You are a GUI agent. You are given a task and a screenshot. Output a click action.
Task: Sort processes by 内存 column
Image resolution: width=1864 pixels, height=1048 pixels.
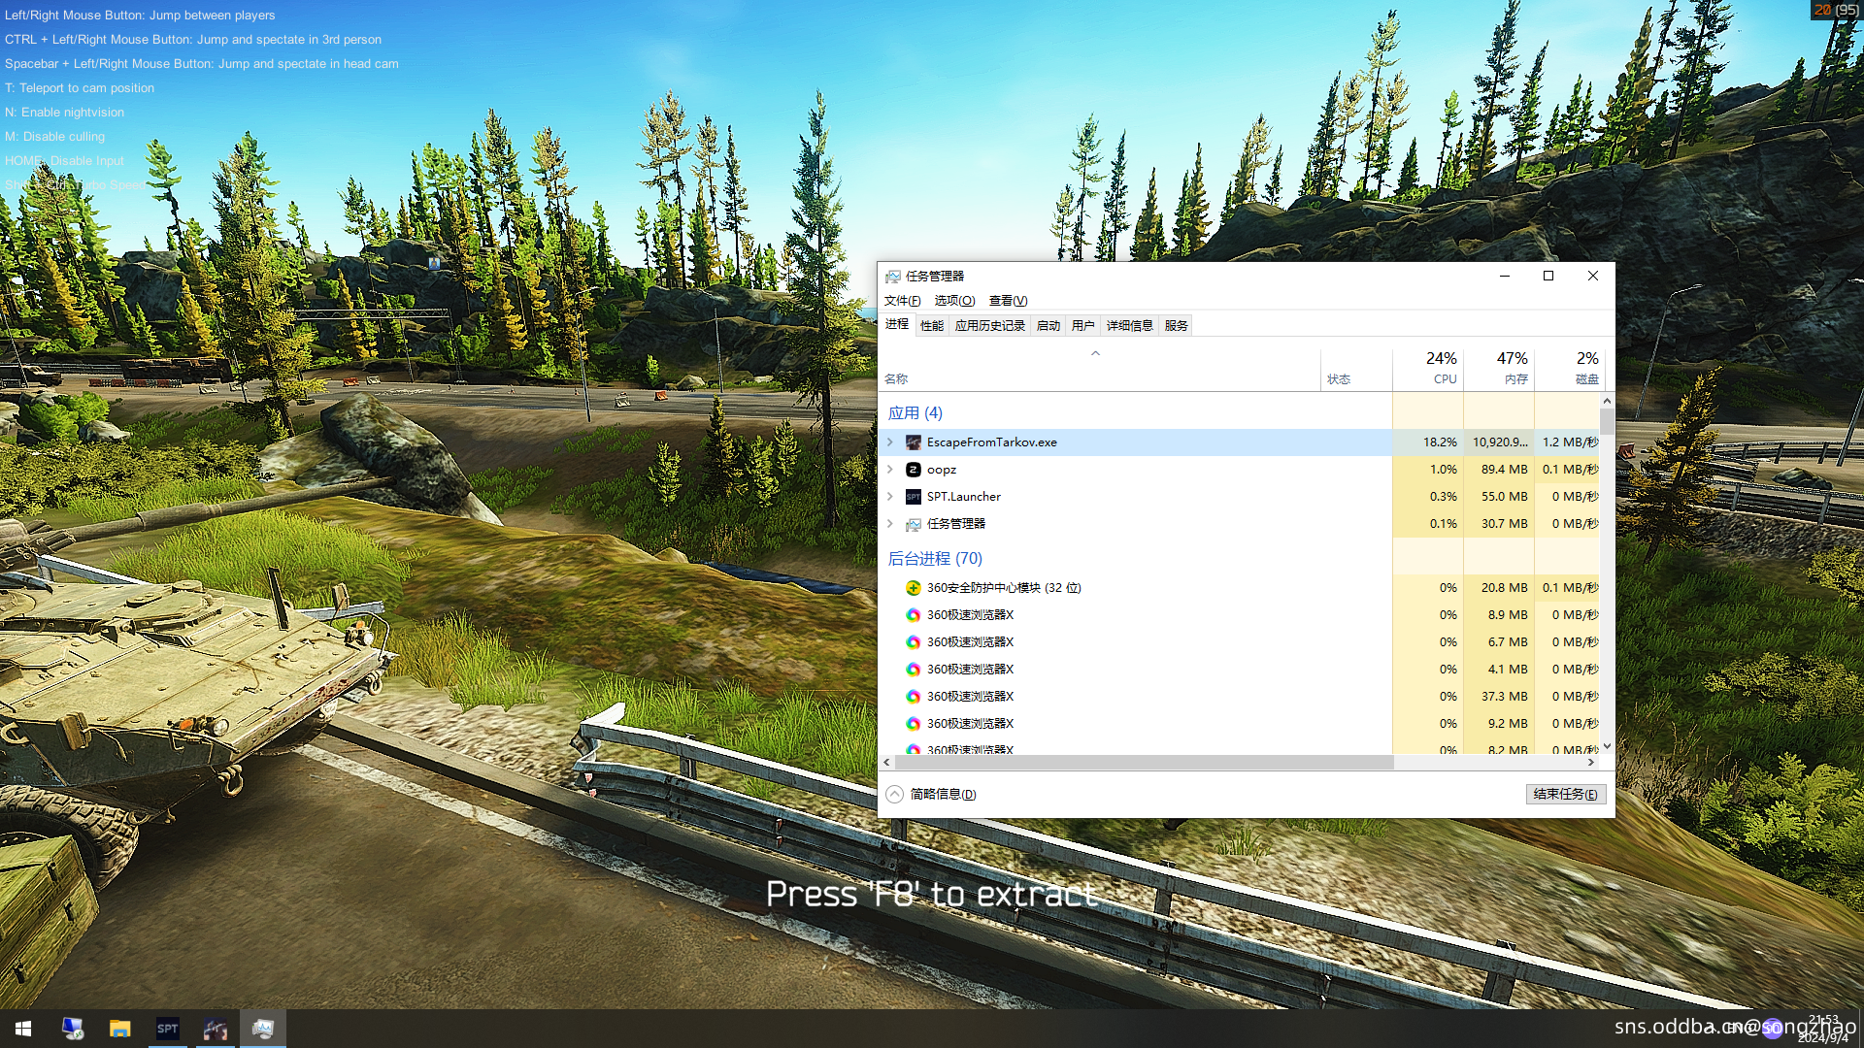click(1499, 369)
